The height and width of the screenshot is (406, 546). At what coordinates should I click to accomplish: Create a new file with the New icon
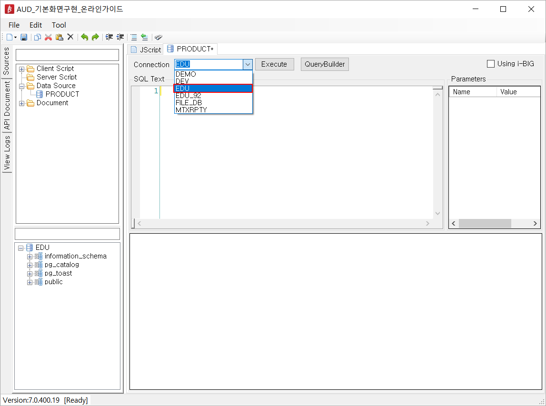click(10, 37)
